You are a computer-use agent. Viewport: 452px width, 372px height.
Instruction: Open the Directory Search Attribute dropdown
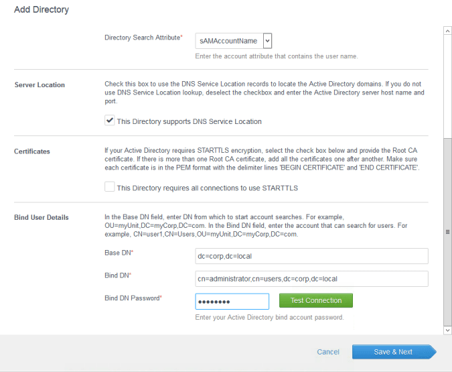click(x=233, y=41)
